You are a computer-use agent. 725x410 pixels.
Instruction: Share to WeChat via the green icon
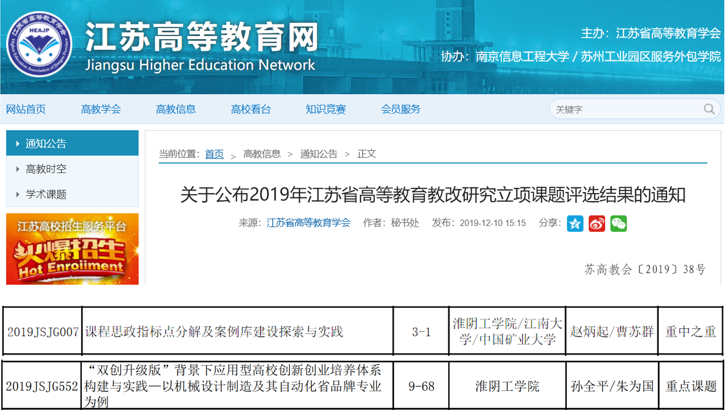(x=619, y=223)
